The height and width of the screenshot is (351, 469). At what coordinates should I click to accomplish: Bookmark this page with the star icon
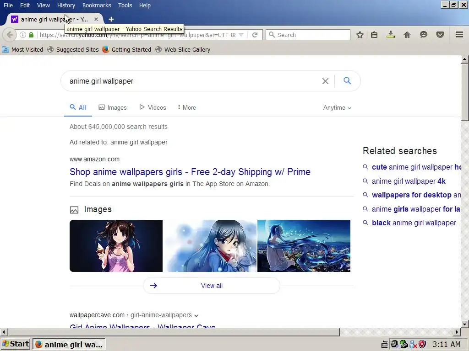360,35
